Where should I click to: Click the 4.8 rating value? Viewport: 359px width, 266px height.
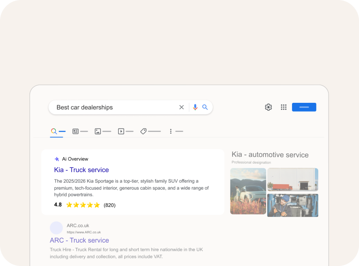58,205
